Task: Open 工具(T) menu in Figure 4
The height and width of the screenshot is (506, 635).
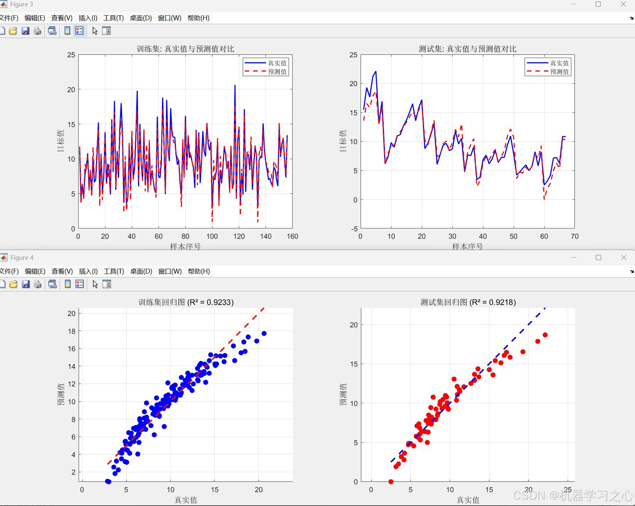Action: 114,272
